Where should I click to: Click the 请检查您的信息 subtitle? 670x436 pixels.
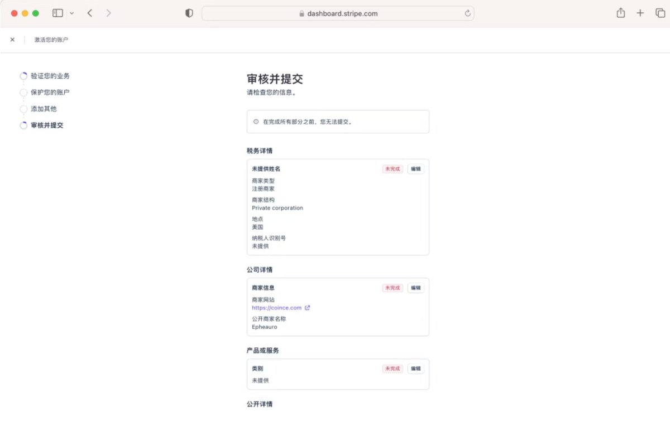272,93
